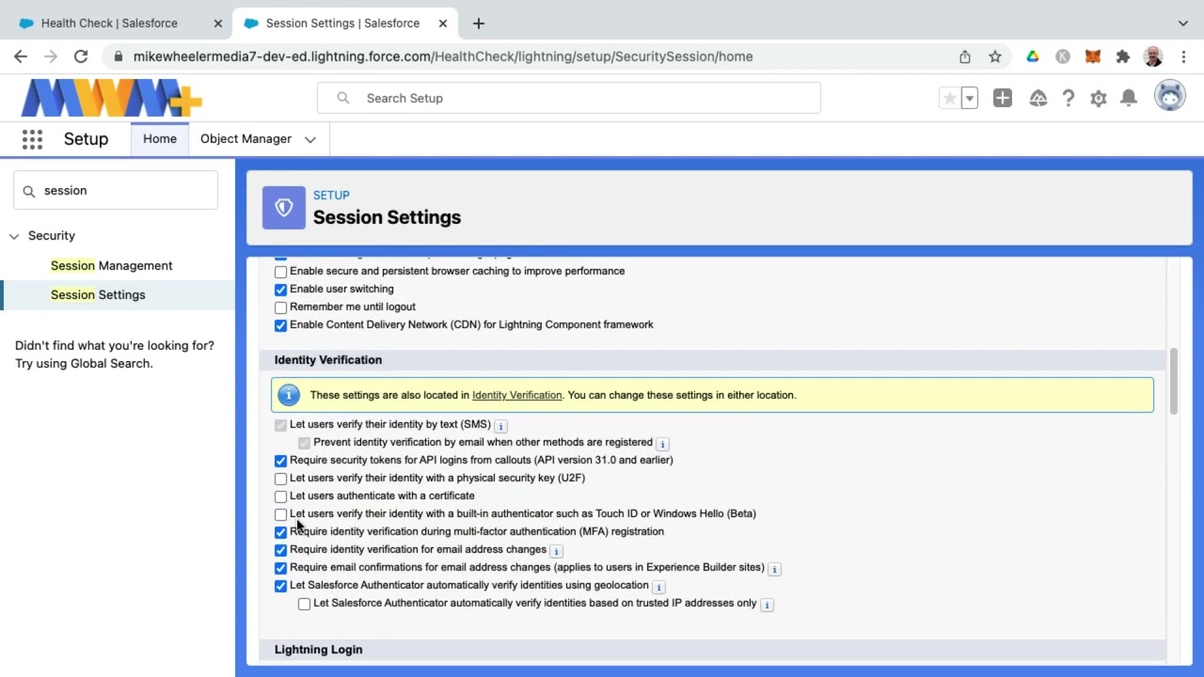Collapse the Security tree section
Screen dimensions: 1204x677
pyautogui.click(x=14, y=236)
